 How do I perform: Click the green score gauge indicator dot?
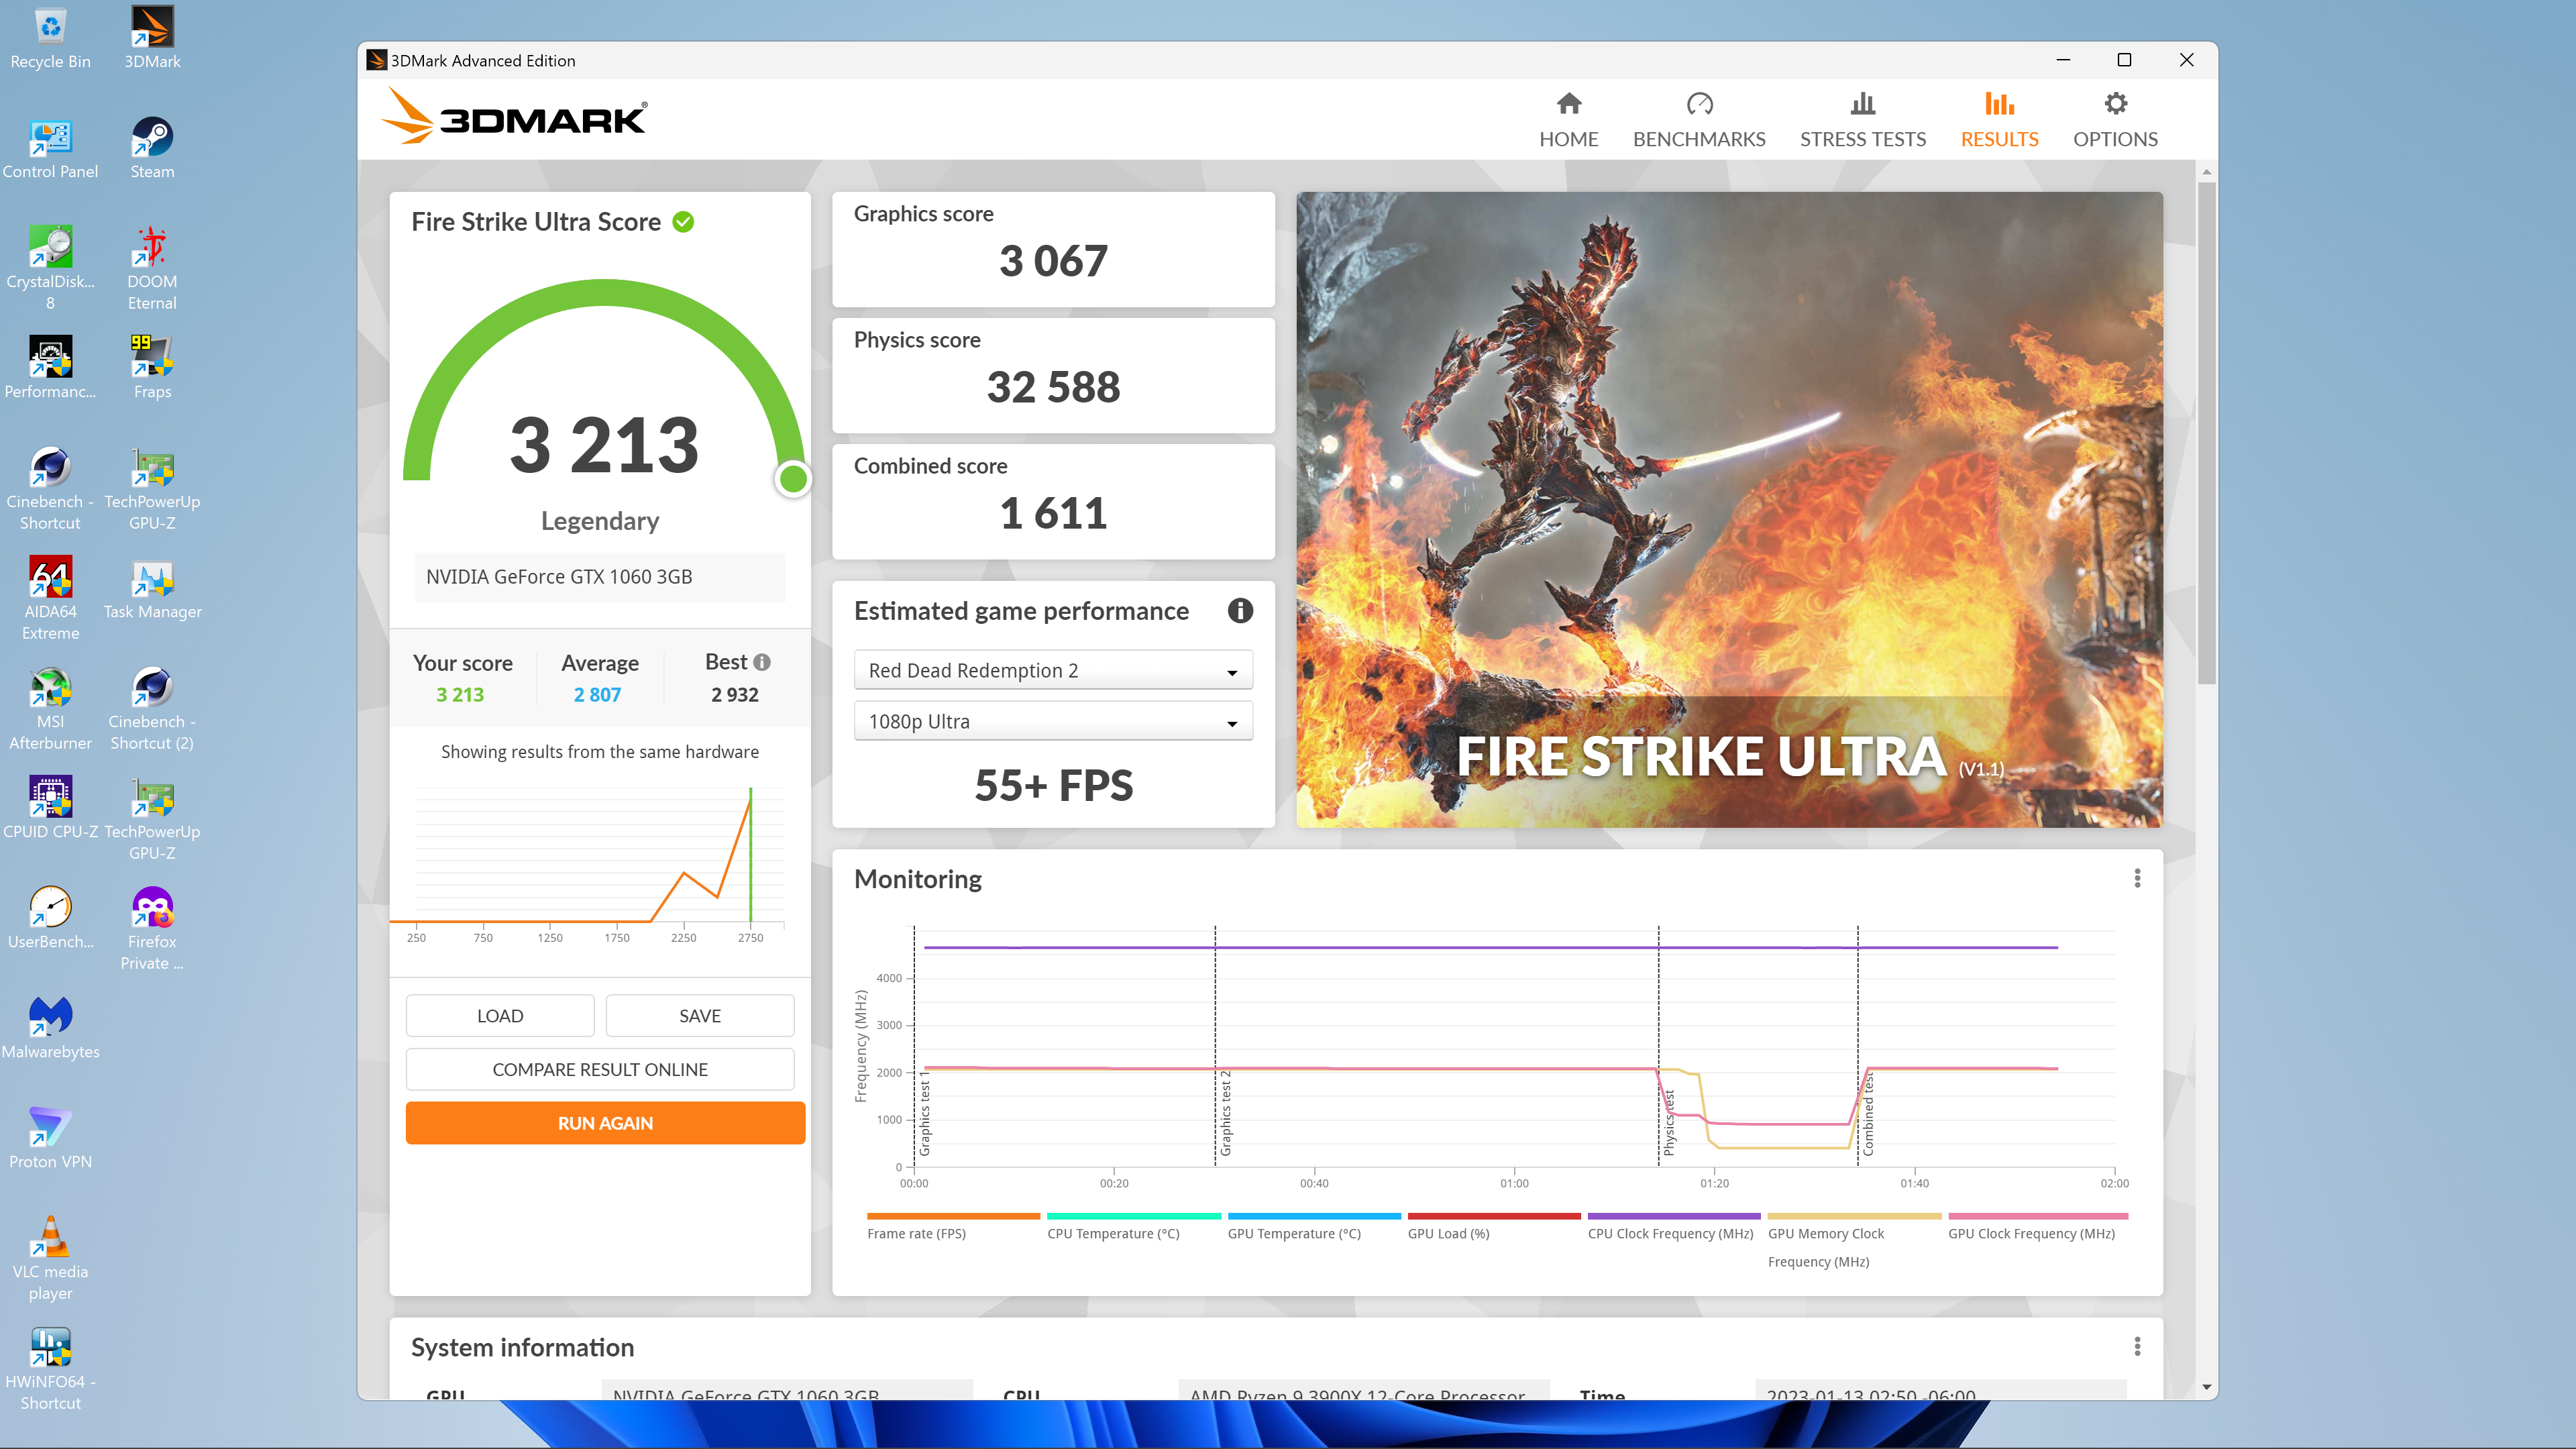pos(793,479)
